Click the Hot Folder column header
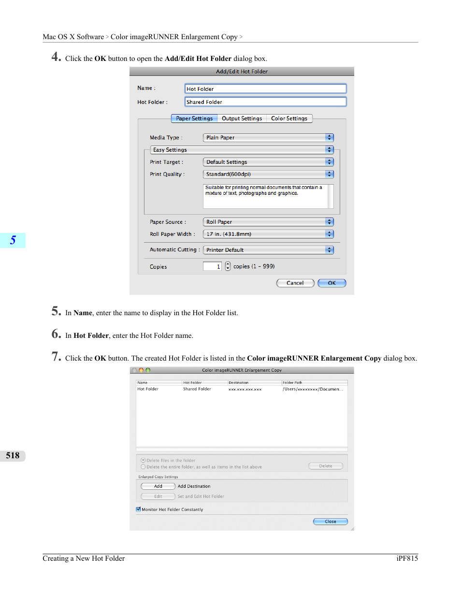This screenshot has height=597, width=461. click(205, 382)
